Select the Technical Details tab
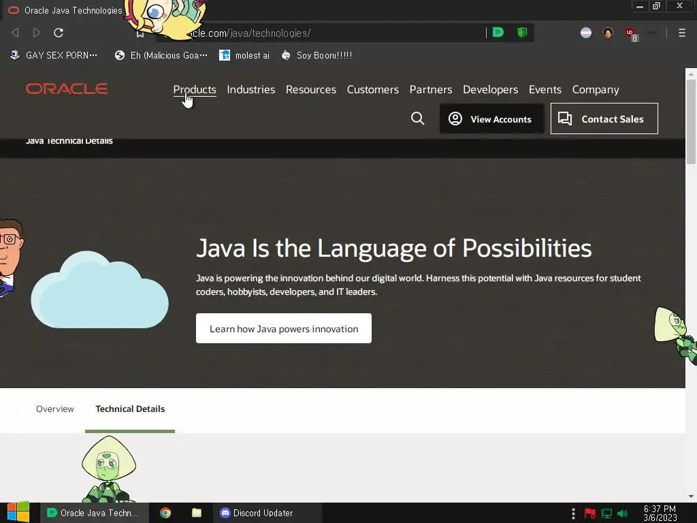The image size is (697, 523). pos(130,409)
